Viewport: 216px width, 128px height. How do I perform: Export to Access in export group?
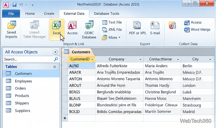(x=193, y=22)
